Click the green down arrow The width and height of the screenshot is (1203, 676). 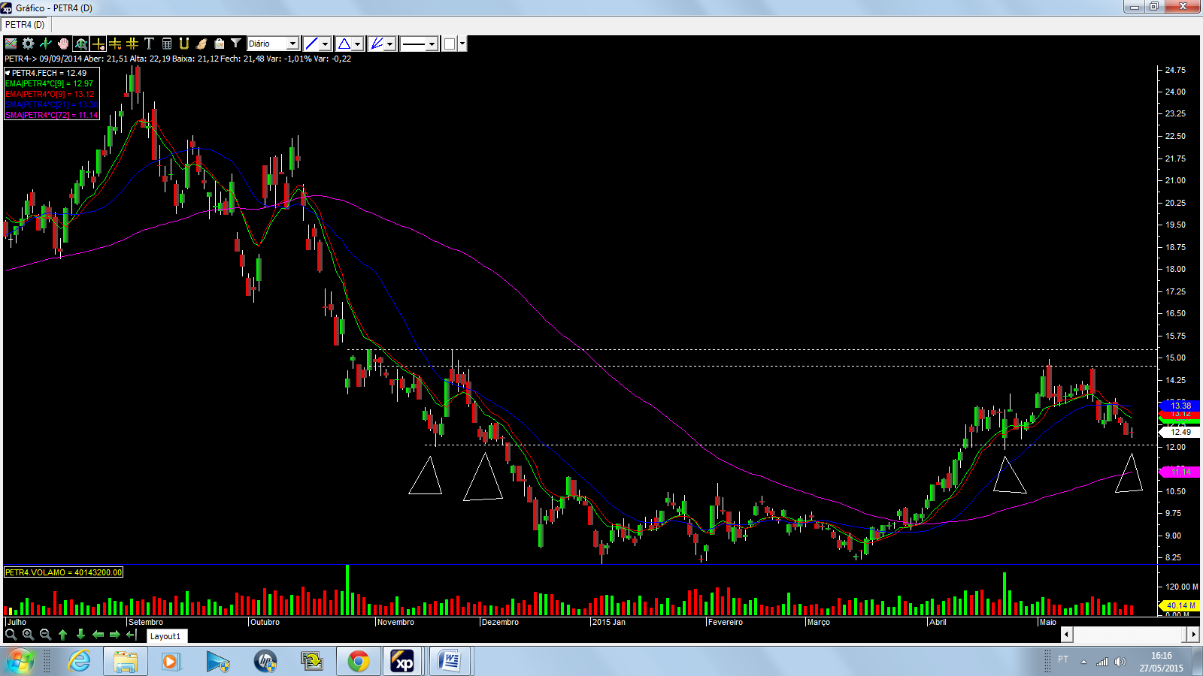click(80, 635)
